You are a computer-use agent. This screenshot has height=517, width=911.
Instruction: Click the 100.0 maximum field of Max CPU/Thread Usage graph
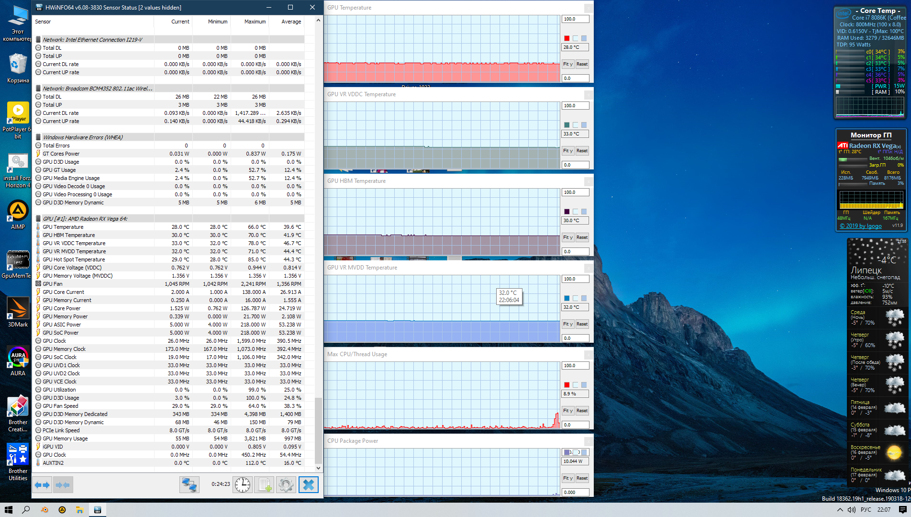click(575, 366)
